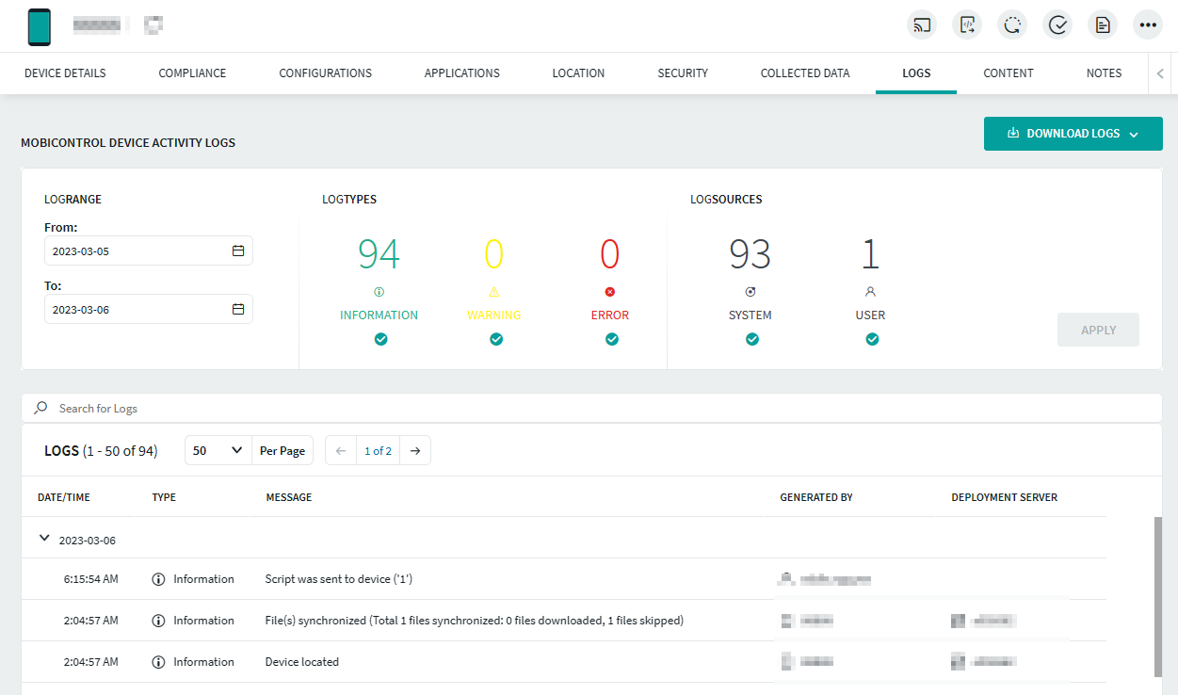Go to next logs page arrow
This screenshot has height=695, width=1178.
415,451
